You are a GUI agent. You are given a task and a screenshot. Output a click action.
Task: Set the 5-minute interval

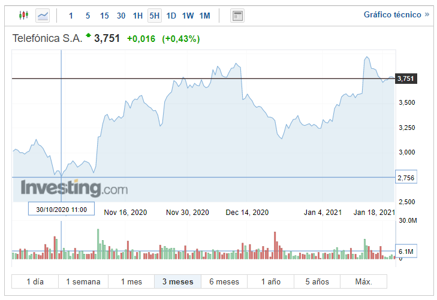[88, 16]
